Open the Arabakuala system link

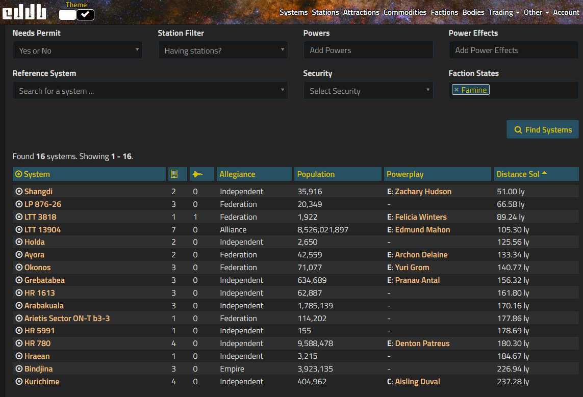[44, 306]
